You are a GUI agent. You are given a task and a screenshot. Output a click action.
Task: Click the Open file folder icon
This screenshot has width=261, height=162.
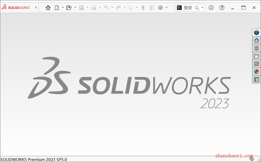click(x=69, y=8)
